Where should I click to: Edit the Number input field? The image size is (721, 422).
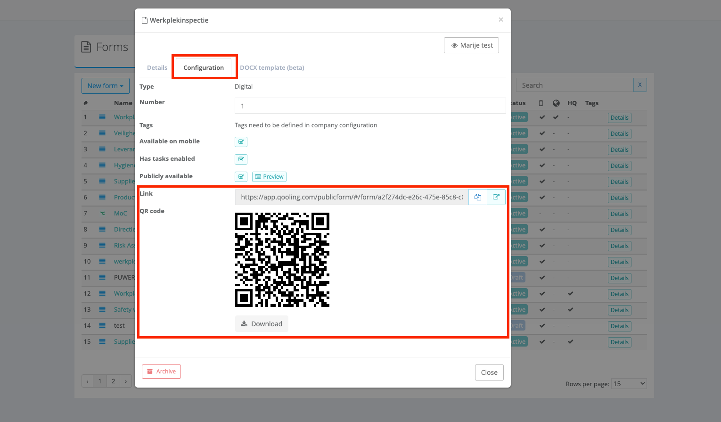370,106
